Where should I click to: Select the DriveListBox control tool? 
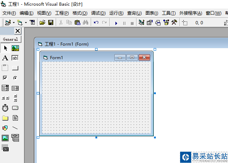click(x=15, y=108)
